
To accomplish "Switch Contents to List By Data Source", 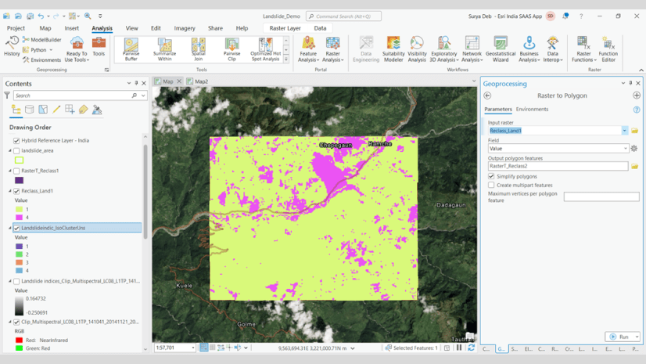I will [29, 110].
